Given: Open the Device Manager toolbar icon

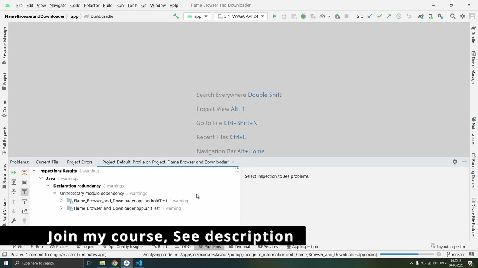Looking at the screenshot, I should pos(431,16).
